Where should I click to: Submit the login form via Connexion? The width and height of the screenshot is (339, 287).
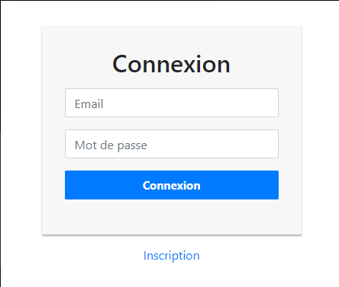coord(172,185)
